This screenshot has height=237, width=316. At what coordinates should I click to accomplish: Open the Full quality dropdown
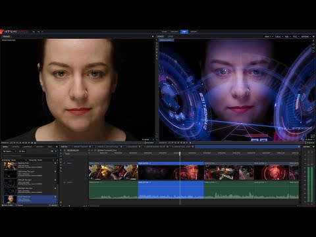(296, 37)
